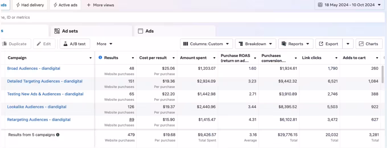Click the columns icon on Columns: Custom

[186, 44]
